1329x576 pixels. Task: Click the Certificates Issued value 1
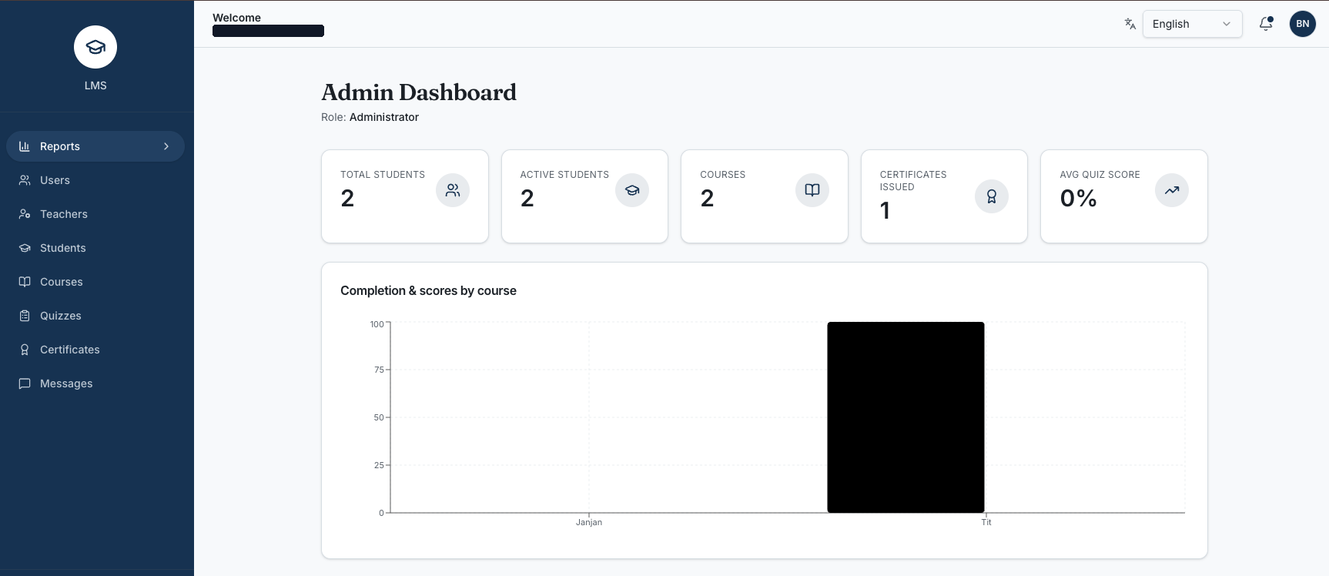pos(885,211)
